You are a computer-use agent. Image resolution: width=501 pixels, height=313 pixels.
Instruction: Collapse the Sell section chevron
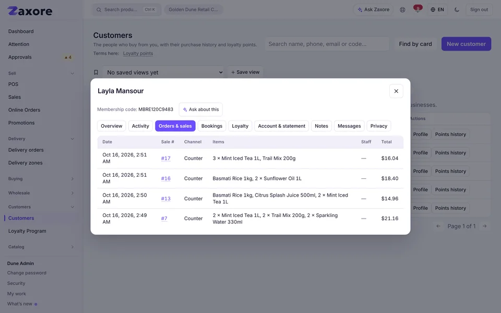(x=72, y=74)
